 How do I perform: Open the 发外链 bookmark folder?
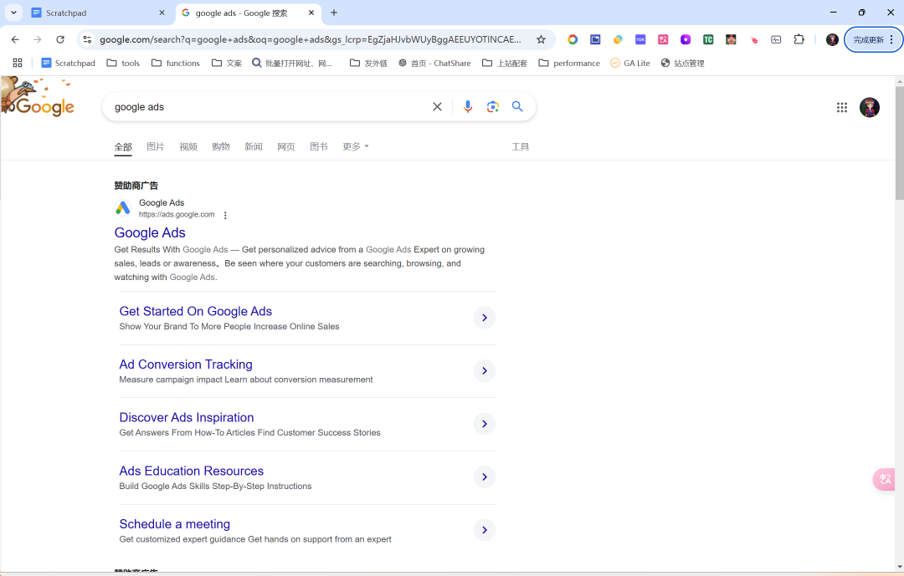[x=368, y=63]
